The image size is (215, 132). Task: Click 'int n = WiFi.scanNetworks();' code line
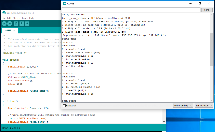tap(28, 118)
